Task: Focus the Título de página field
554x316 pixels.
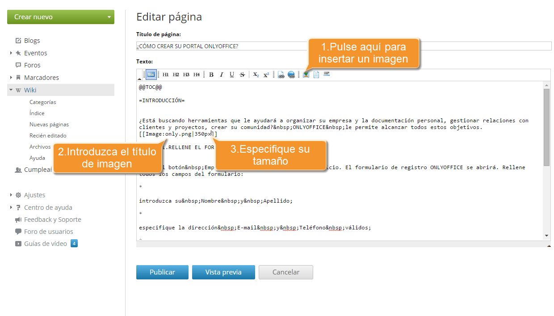Action: click(x=344, y=46)
